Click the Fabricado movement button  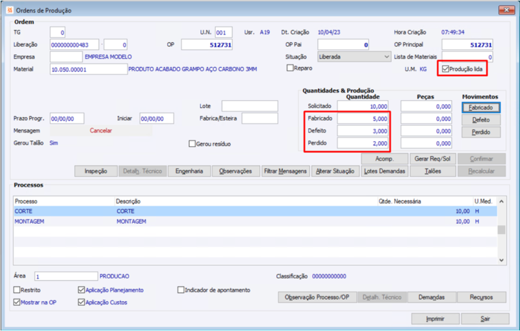tap(481, 107)
